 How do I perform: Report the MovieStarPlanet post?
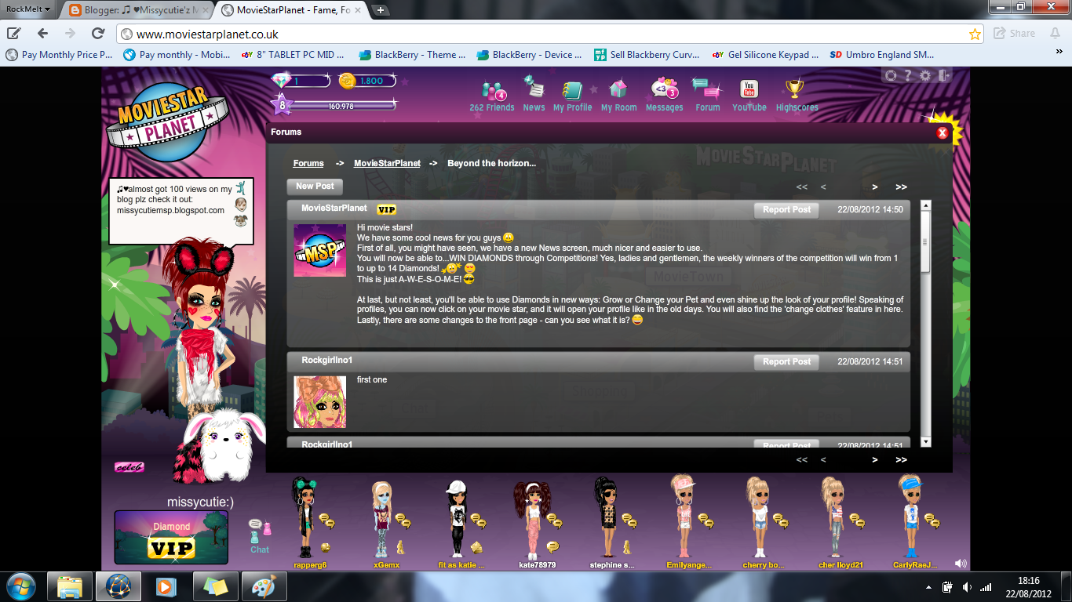(x=786, y=210)
